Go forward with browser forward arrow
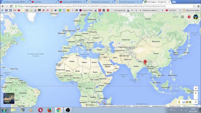This screenshot has height=113, width=201. [7, 6]
